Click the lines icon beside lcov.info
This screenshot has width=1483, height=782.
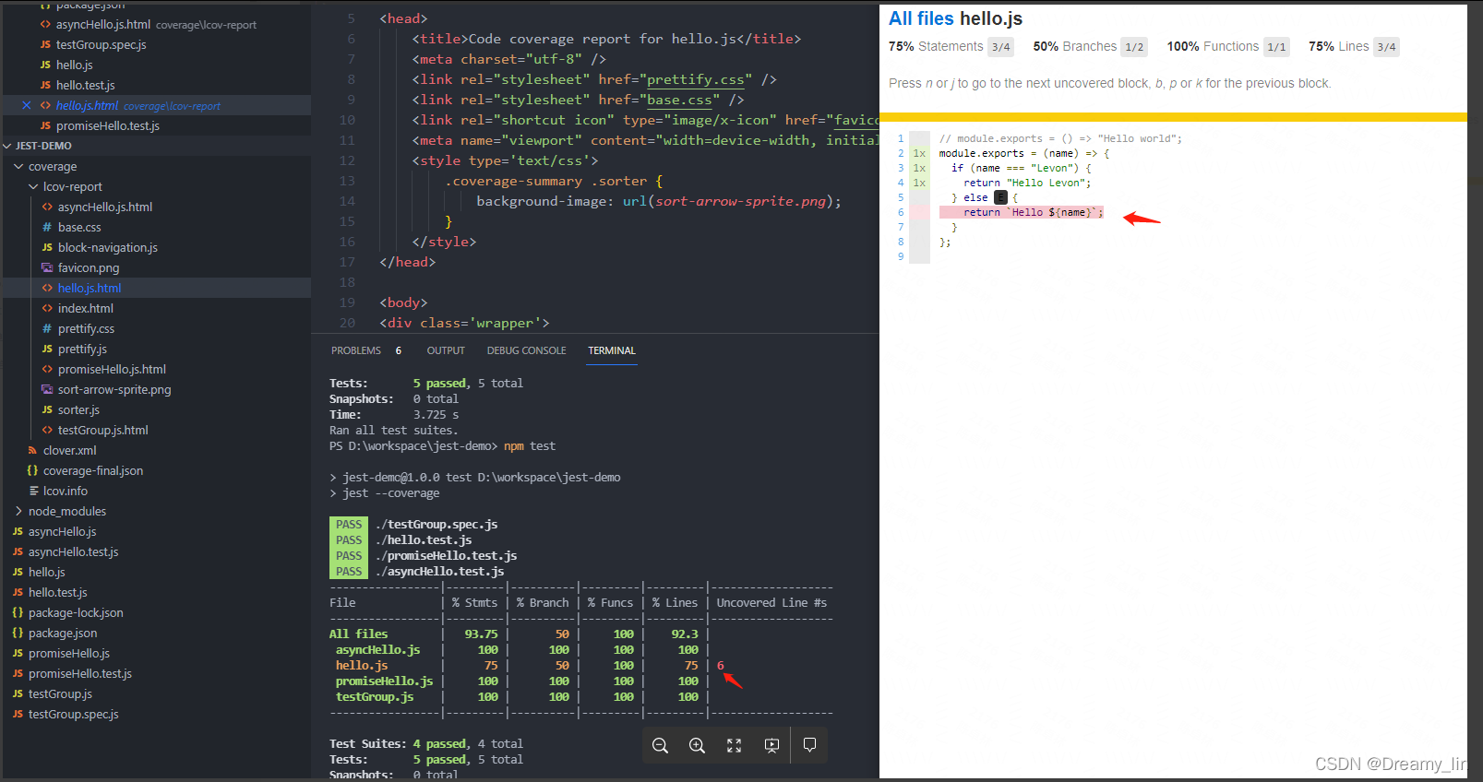(x=33, y=491)
